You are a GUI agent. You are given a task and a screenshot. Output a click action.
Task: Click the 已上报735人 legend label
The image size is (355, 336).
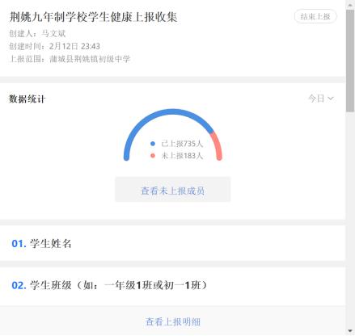coord(182,144)
